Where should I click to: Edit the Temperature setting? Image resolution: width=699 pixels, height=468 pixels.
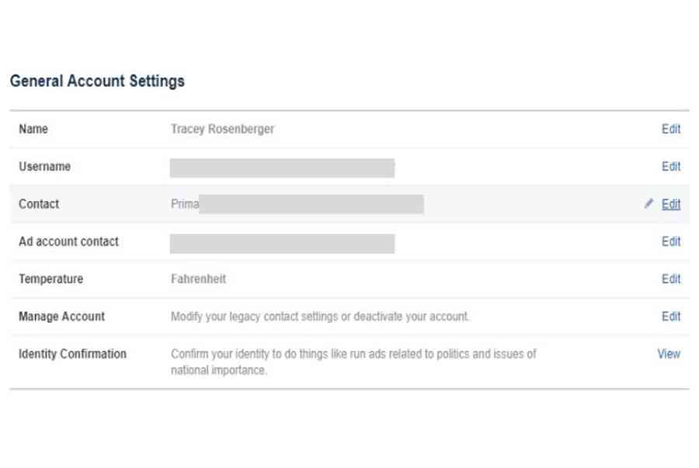[671, 279]
